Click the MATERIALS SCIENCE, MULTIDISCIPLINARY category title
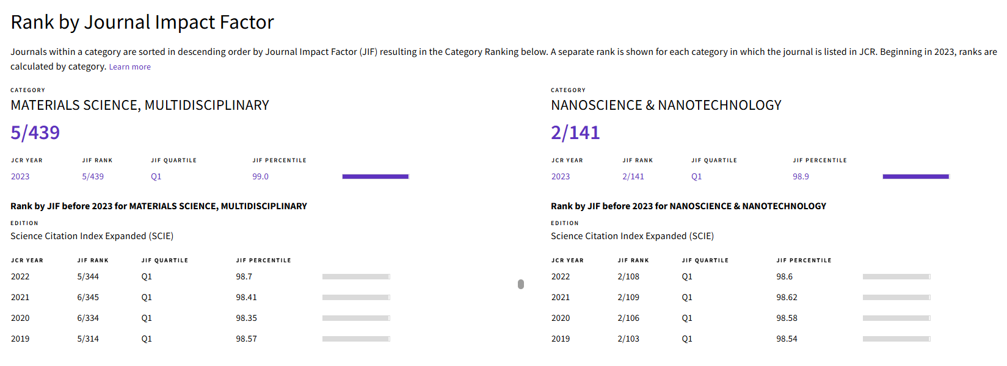This screenshot has height=366, width=1007. 140,105
